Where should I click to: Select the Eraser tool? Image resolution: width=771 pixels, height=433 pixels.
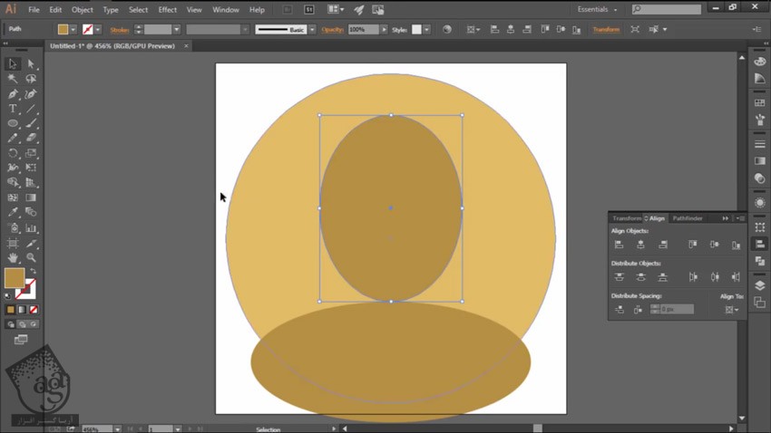pyautogui.click(x=31, y=138)
